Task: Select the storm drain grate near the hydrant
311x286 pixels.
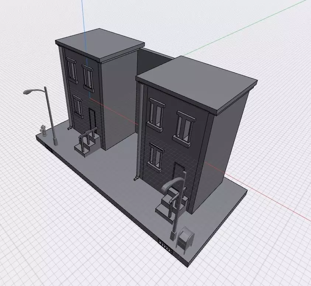Action: click(x=49, y=149)
